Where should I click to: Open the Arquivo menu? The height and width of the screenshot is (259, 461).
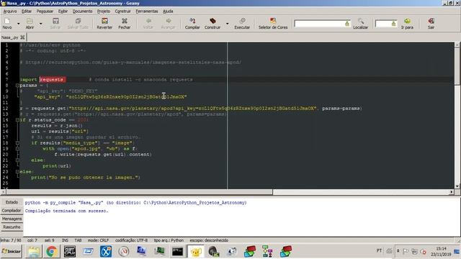tap(10, 12)
